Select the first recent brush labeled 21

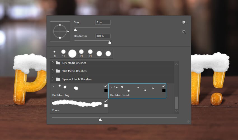pos(81,54)
